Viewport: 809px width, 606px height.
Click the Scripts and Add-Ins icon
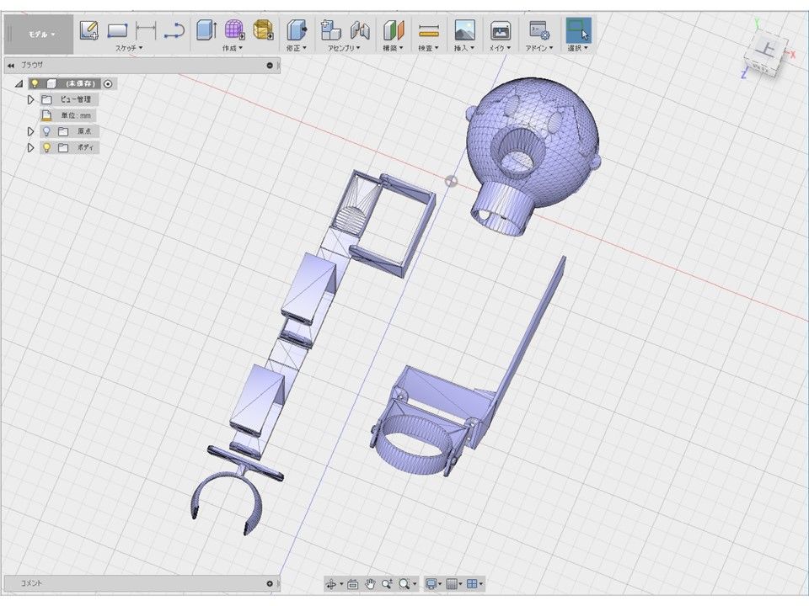pyautogui.click(x=539, y=30)
